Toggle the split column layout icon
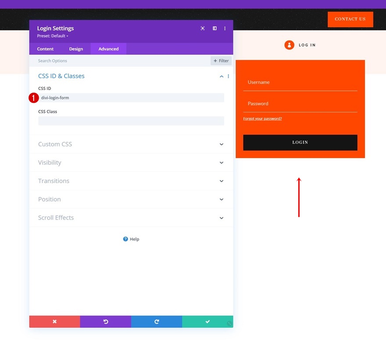The height and width of the screenshot is (350, 386). [x=214, y=29]
